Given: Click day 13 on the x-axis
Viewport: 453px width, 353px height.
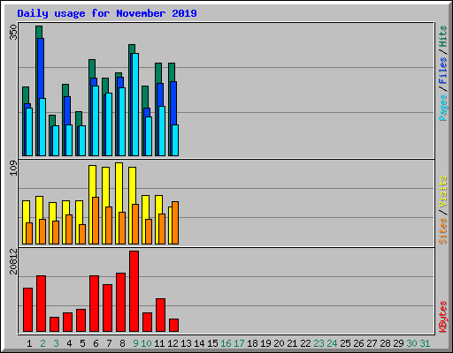Looking at the screenshot, I should 186,343.
